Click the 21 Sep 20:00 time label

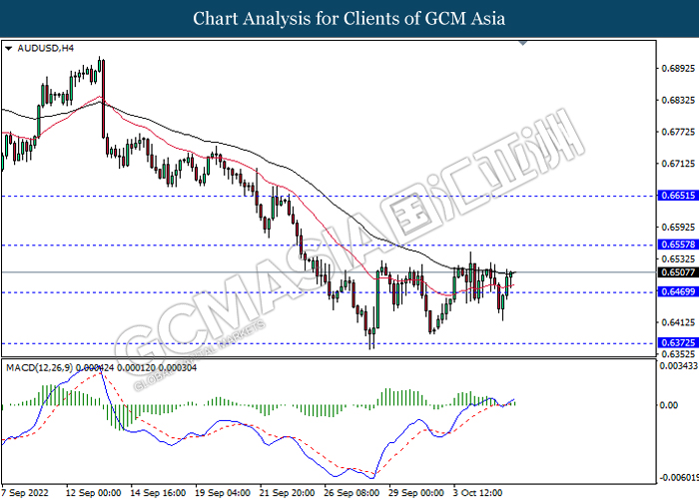click(x=288, y=493)
